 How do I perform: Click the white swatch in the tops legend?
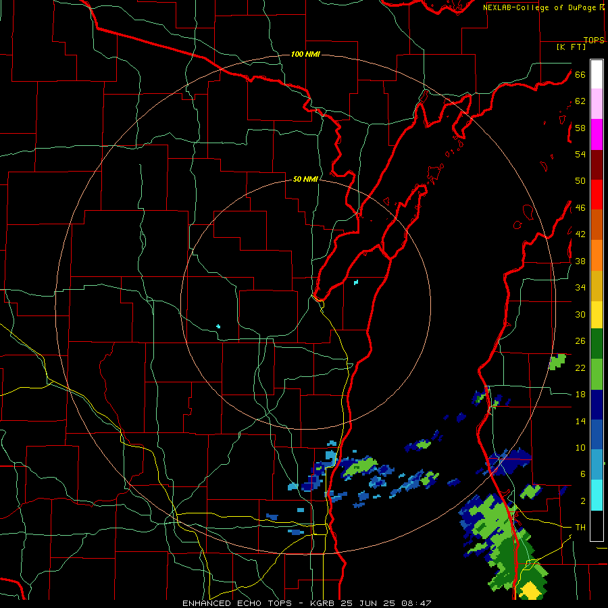[x=597, y=74]
